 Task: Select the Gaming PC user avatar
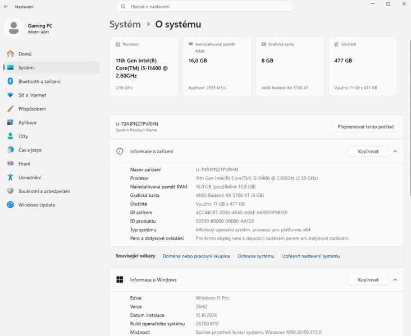coord(13,27)
